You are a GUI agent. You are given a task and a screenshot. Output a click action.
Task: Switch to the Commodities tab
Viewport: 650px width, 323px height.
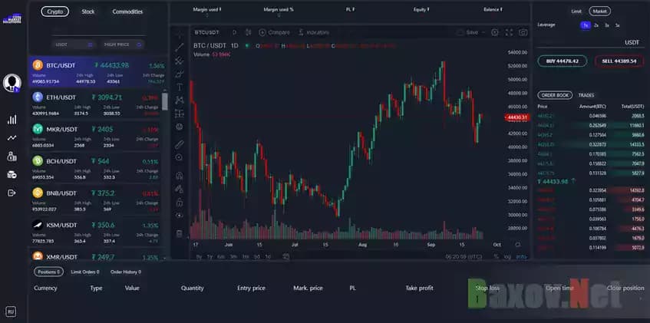(127, 12)
